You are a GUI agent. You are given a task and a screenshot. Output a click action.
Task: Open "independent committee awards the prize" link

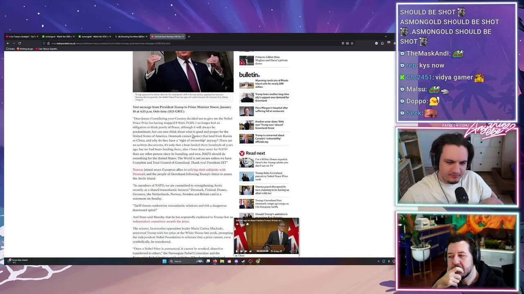[161, 221]
